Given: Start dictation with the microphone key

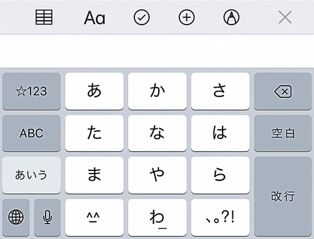Looking at the screenshot, I should 47,217.
